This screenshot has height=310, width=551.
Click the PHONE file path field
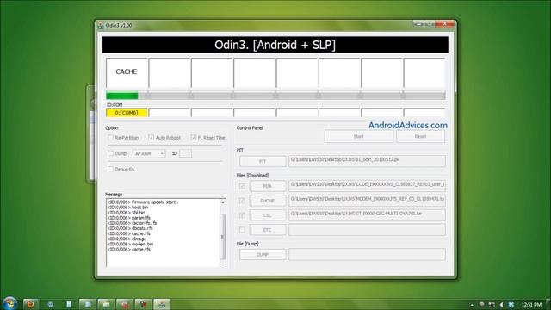[x=367, y=201]
